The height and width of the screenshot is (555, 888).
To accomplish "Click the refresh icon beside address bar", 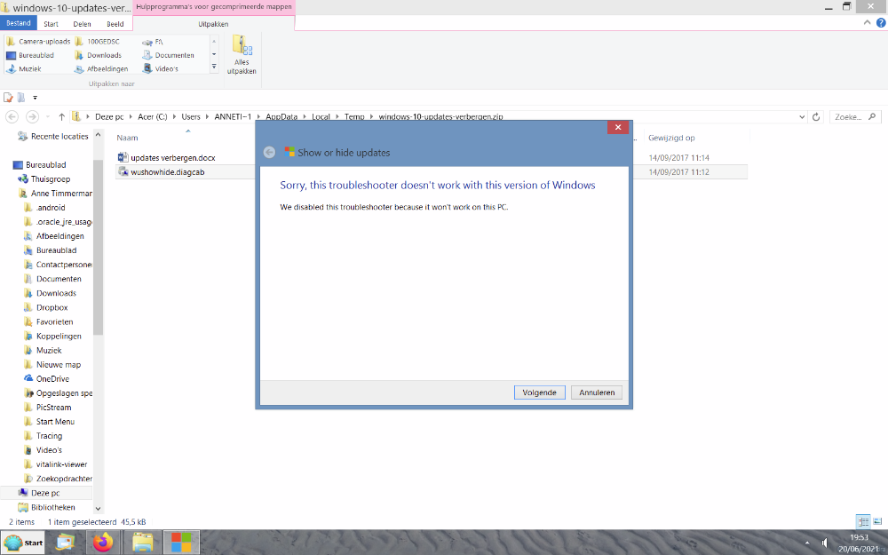I will [x=815, y=117].
